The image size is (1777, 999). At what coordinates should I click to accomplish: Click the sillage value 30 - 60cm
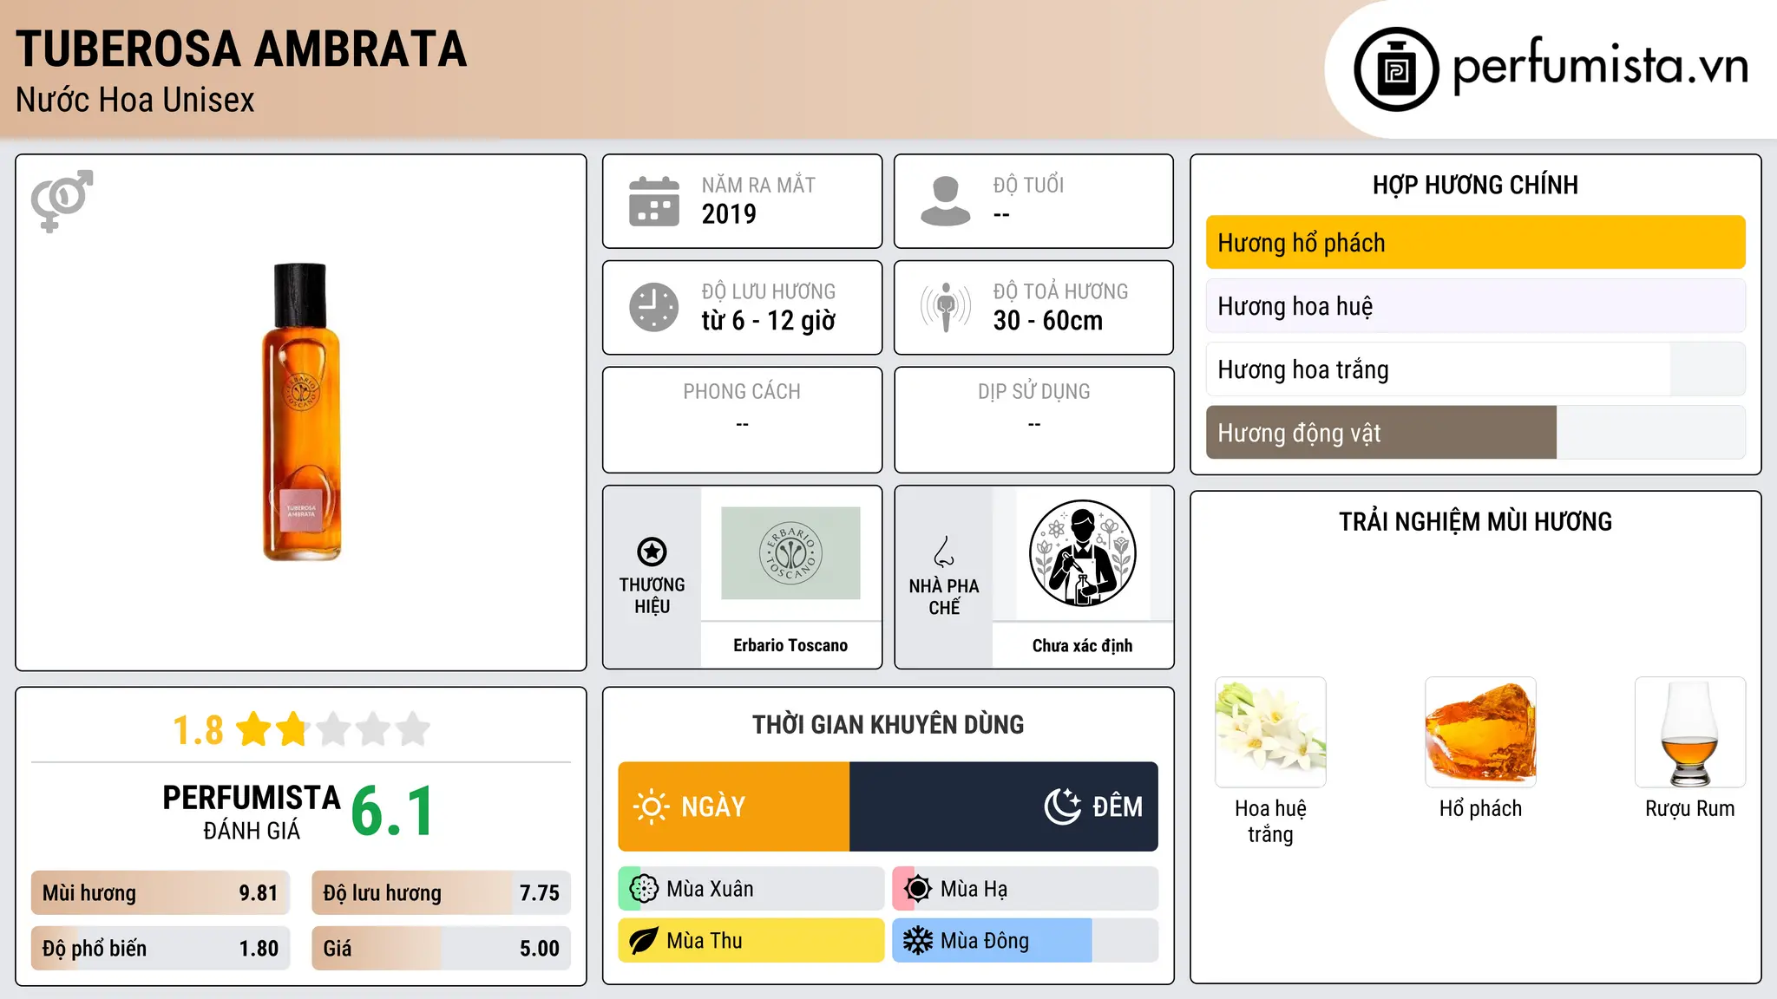coord(1048,321)
